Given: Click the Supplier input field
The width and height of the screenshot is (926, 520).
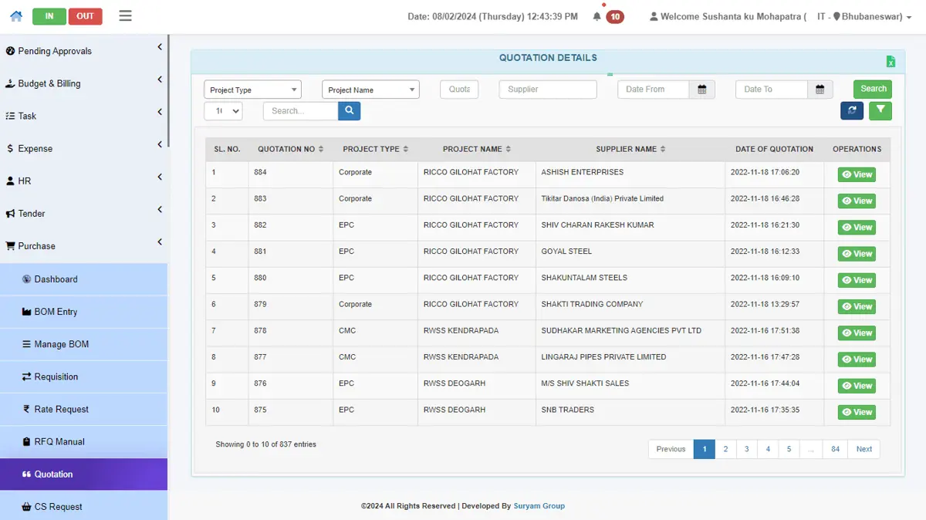Looking at the screenshot, I should click(548, 89).
